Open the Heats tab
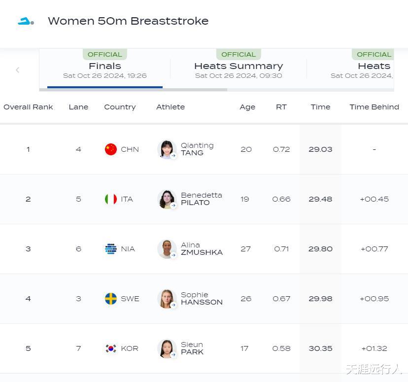 tap(374, 69)
